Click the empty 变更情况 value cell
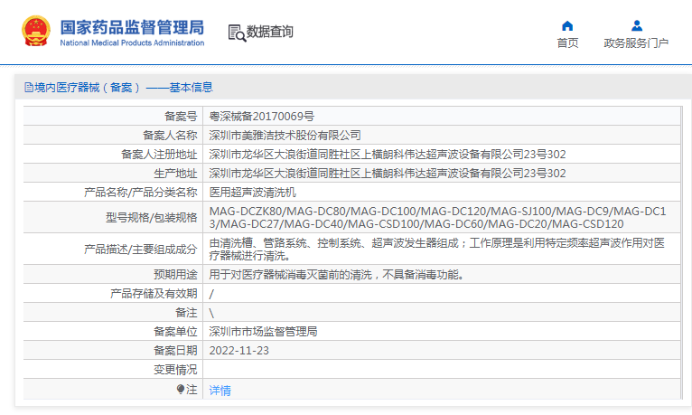Viewport: 692px width, 415px height. pyautogui.click(x=442, y=369)
